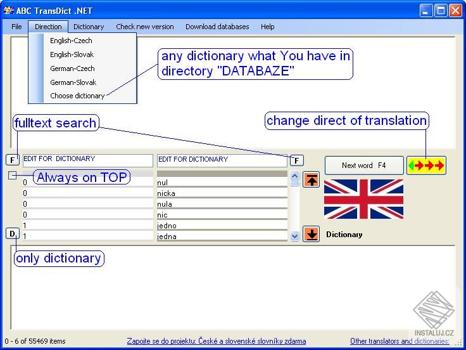Viewport: 466px width, 350px height.
Task: Open the Help menu
Action: click(x=267, y=27)
